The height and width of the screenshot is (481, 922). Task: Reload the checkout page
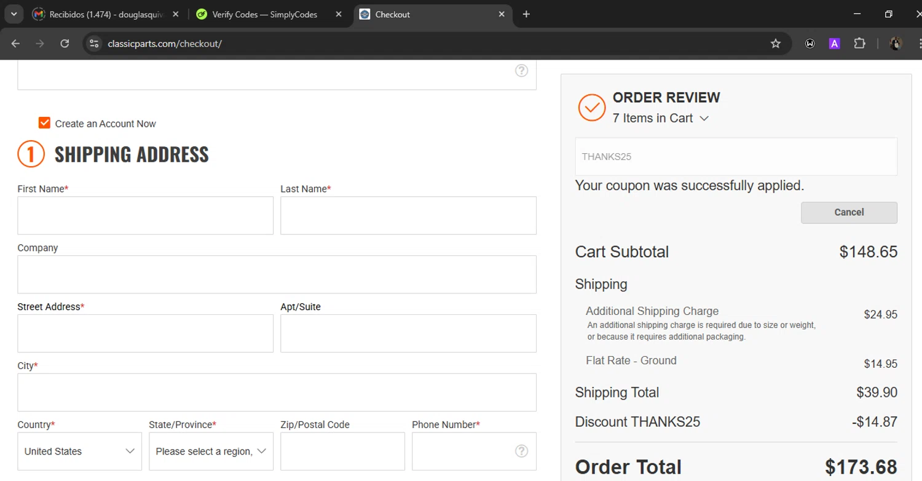(x=65, y=44)
